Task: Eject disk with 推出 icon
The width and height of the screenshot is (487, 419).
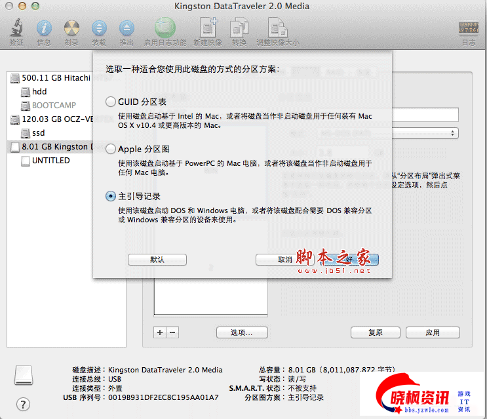Action: click(127, 29)
